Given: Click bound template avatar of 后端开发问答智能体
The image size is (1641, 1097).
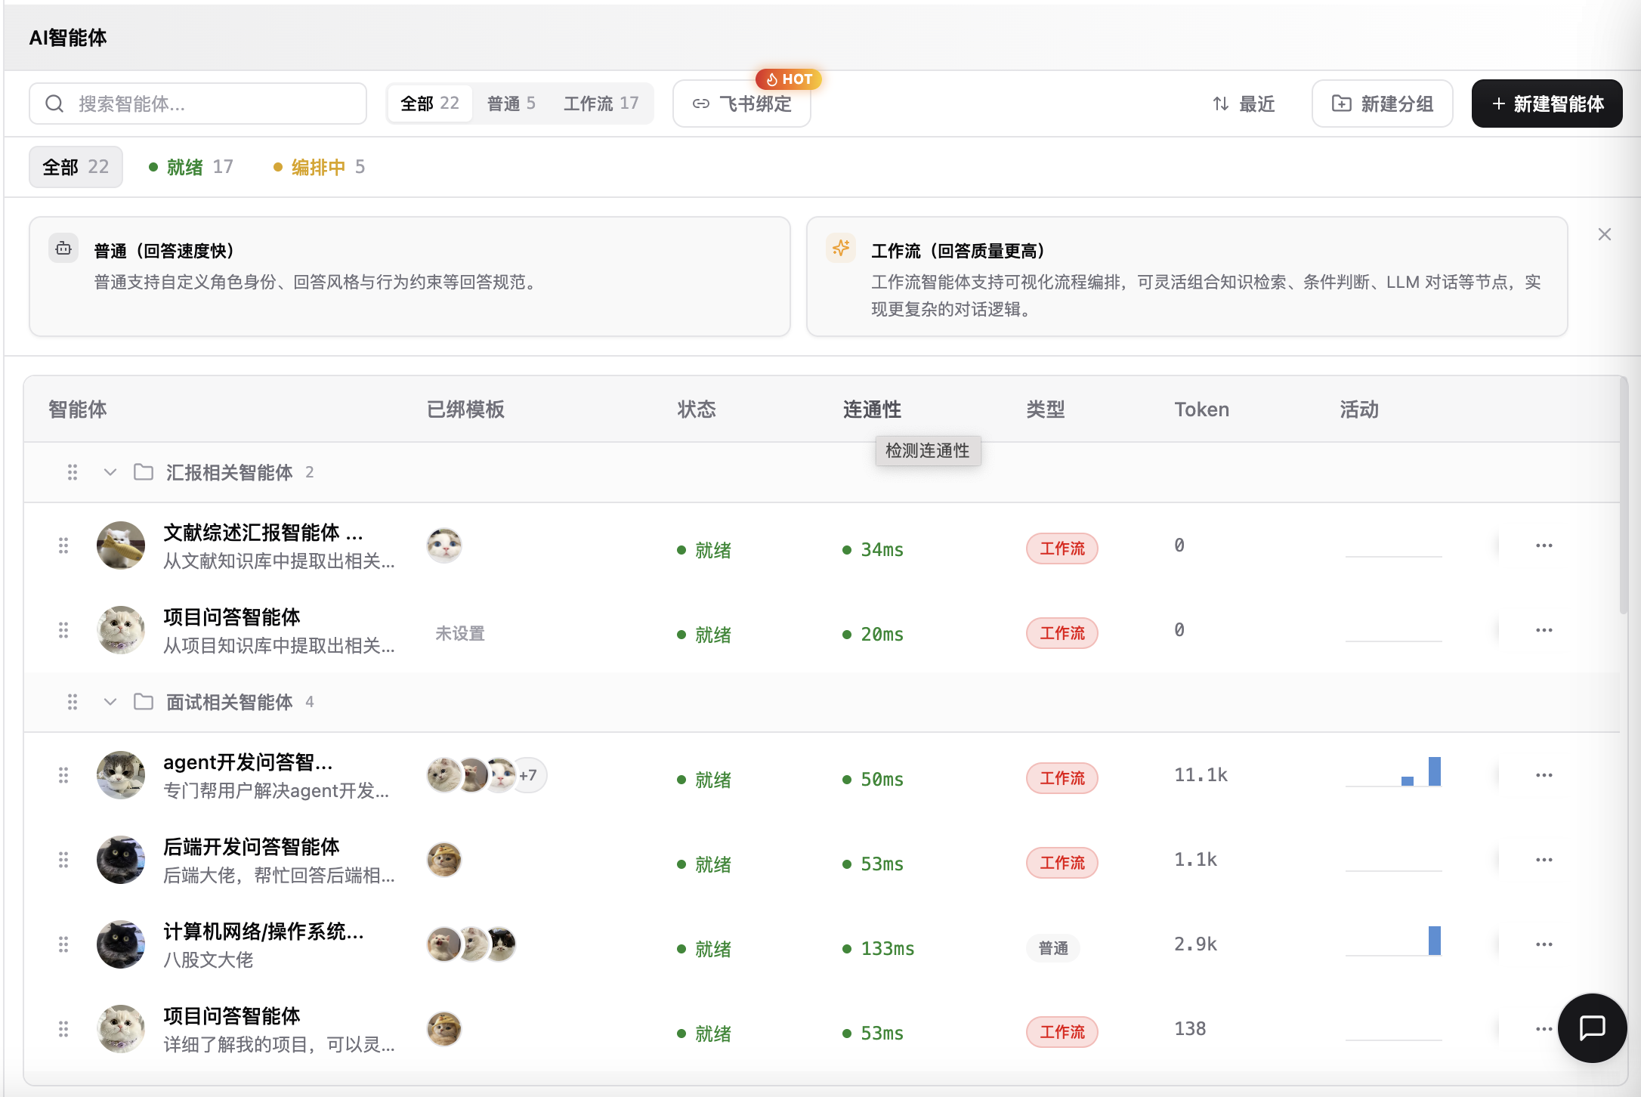Looking at the screenshot, I should 444,860.
